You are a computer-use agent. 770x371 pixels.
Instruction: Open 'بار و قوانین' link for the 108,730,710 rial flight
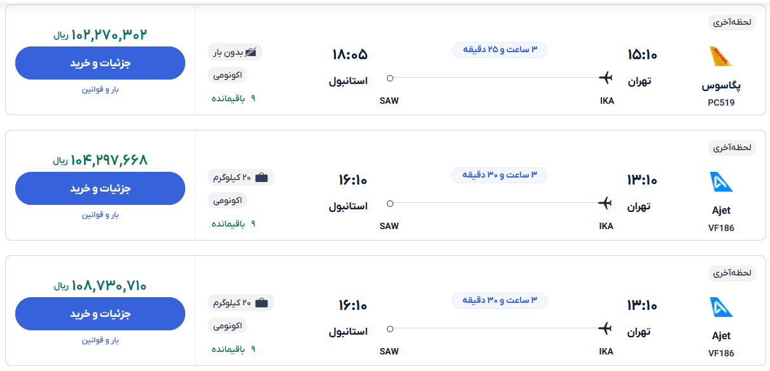point(100,340)
